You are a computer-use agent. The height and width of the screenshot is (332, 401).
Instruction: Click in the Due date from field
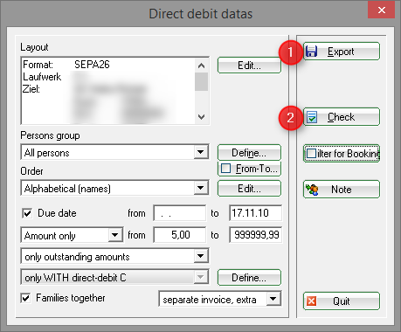point(180,213)
